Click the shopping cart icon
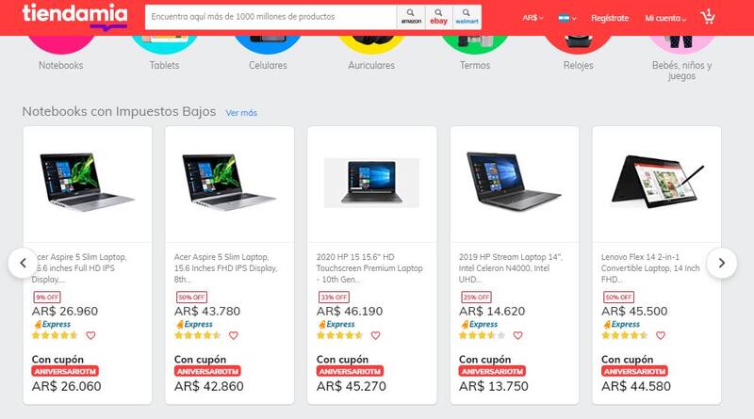The image size is (754, 419). tap(708, 17)
